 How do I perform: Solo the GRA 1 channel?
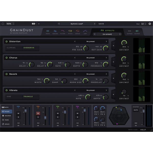pyautogui.click(x=18, y=117)
